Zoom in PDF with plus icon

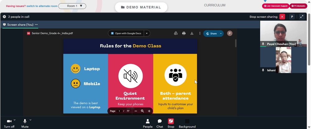click(149, 111)
